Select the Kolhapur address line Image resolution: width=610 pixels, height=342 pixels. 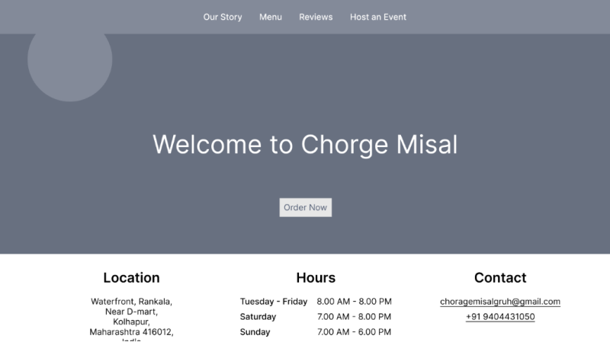click(131, 321)
